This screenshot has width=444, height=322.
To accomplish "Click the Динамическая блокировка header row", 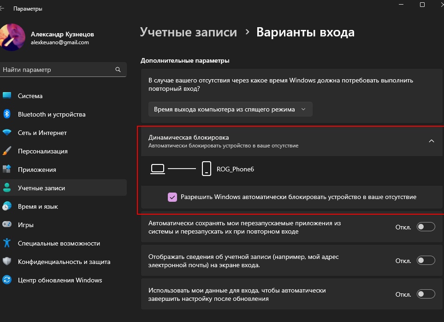I will tap(292, 141).
